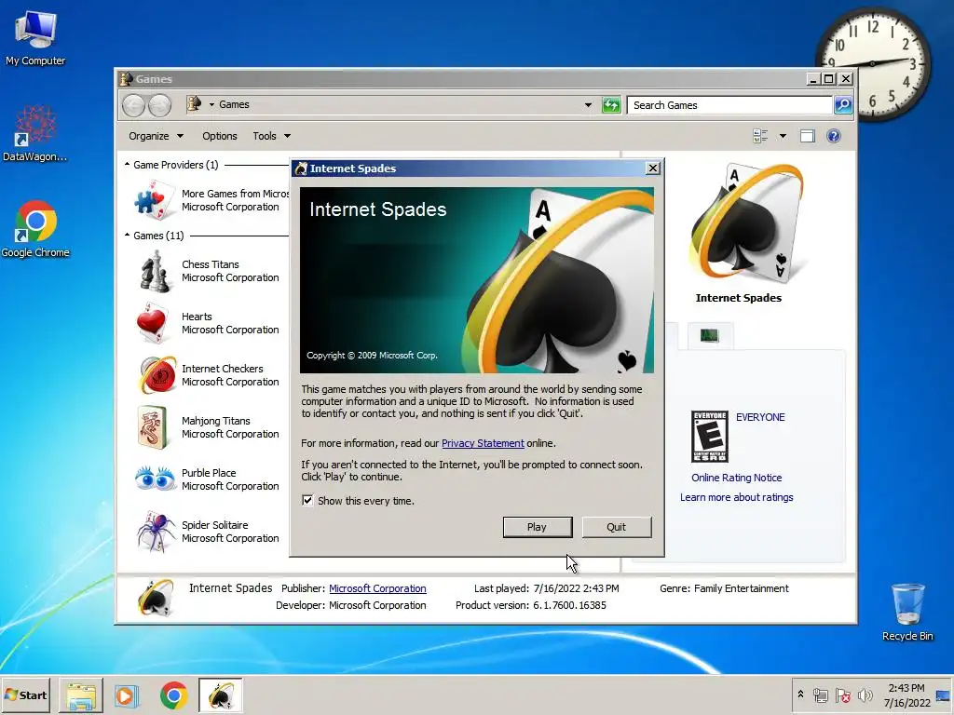The width and height of the screenshot is (954, 715).
Task: Click Internet Spades taskbar button
Action: click(x=220, y=695)
